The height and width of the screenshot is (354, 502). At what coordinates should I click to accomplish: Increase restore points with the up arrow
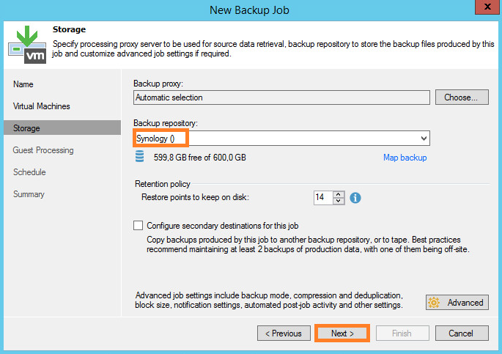click(x=339, y=194)
